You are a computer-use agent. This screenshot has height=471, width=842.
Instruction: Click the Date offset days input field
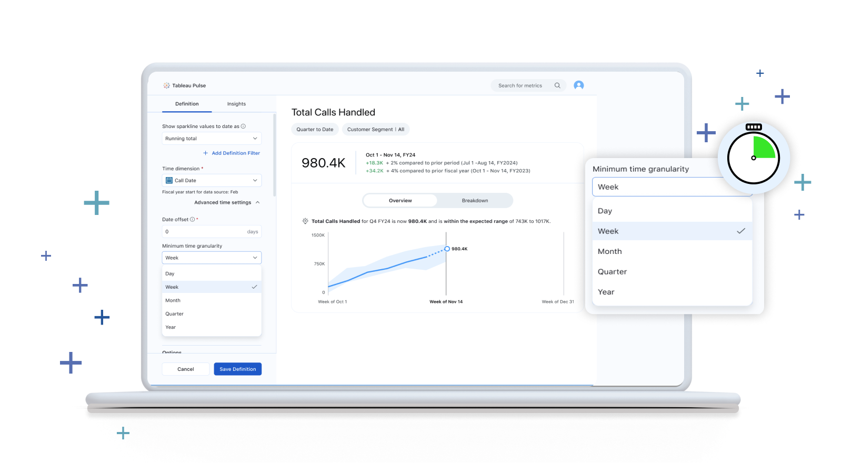coord(212,232)
